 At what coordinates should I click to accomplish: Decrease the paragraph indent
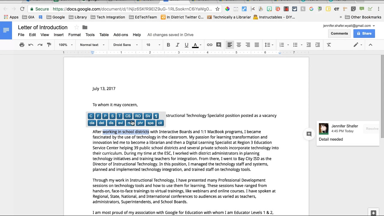click(x=308, y=45)
